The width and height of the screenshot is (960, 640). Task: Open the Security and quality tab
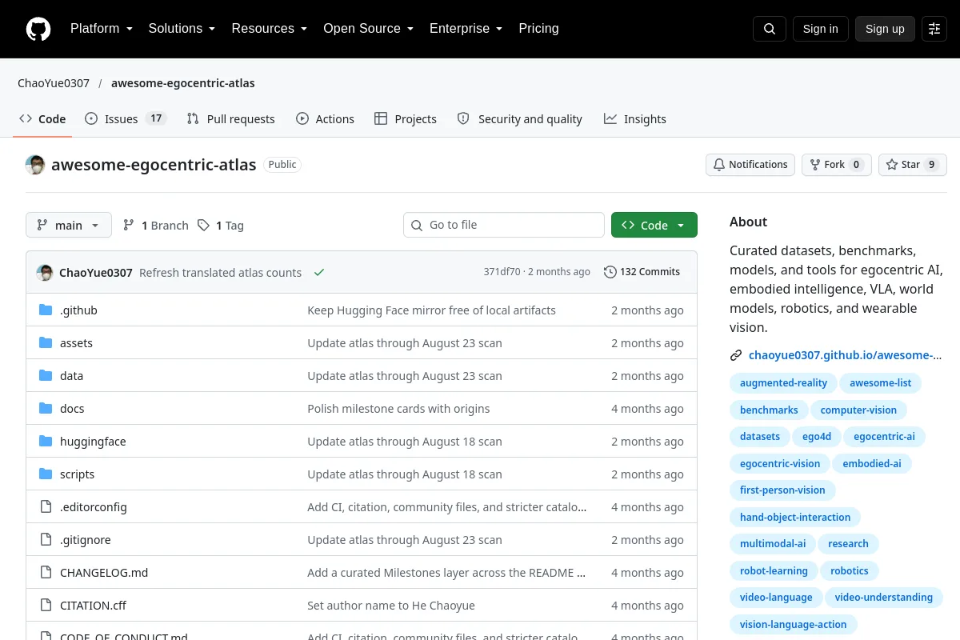[x=520, y=119]
